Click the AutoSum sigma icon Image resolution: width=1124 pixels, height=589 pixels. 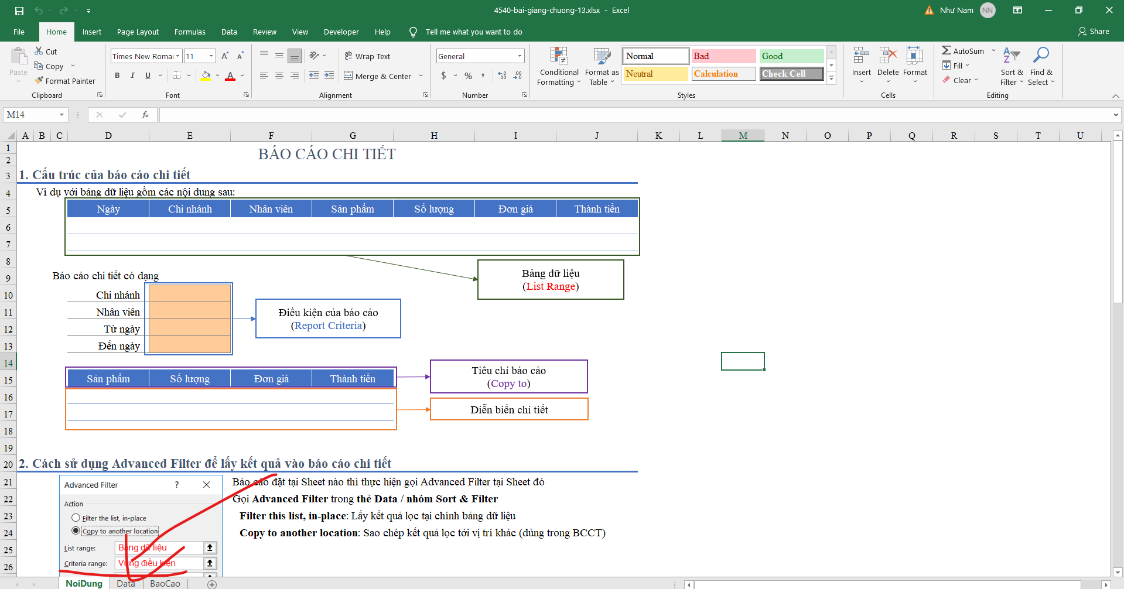point(947,51)
